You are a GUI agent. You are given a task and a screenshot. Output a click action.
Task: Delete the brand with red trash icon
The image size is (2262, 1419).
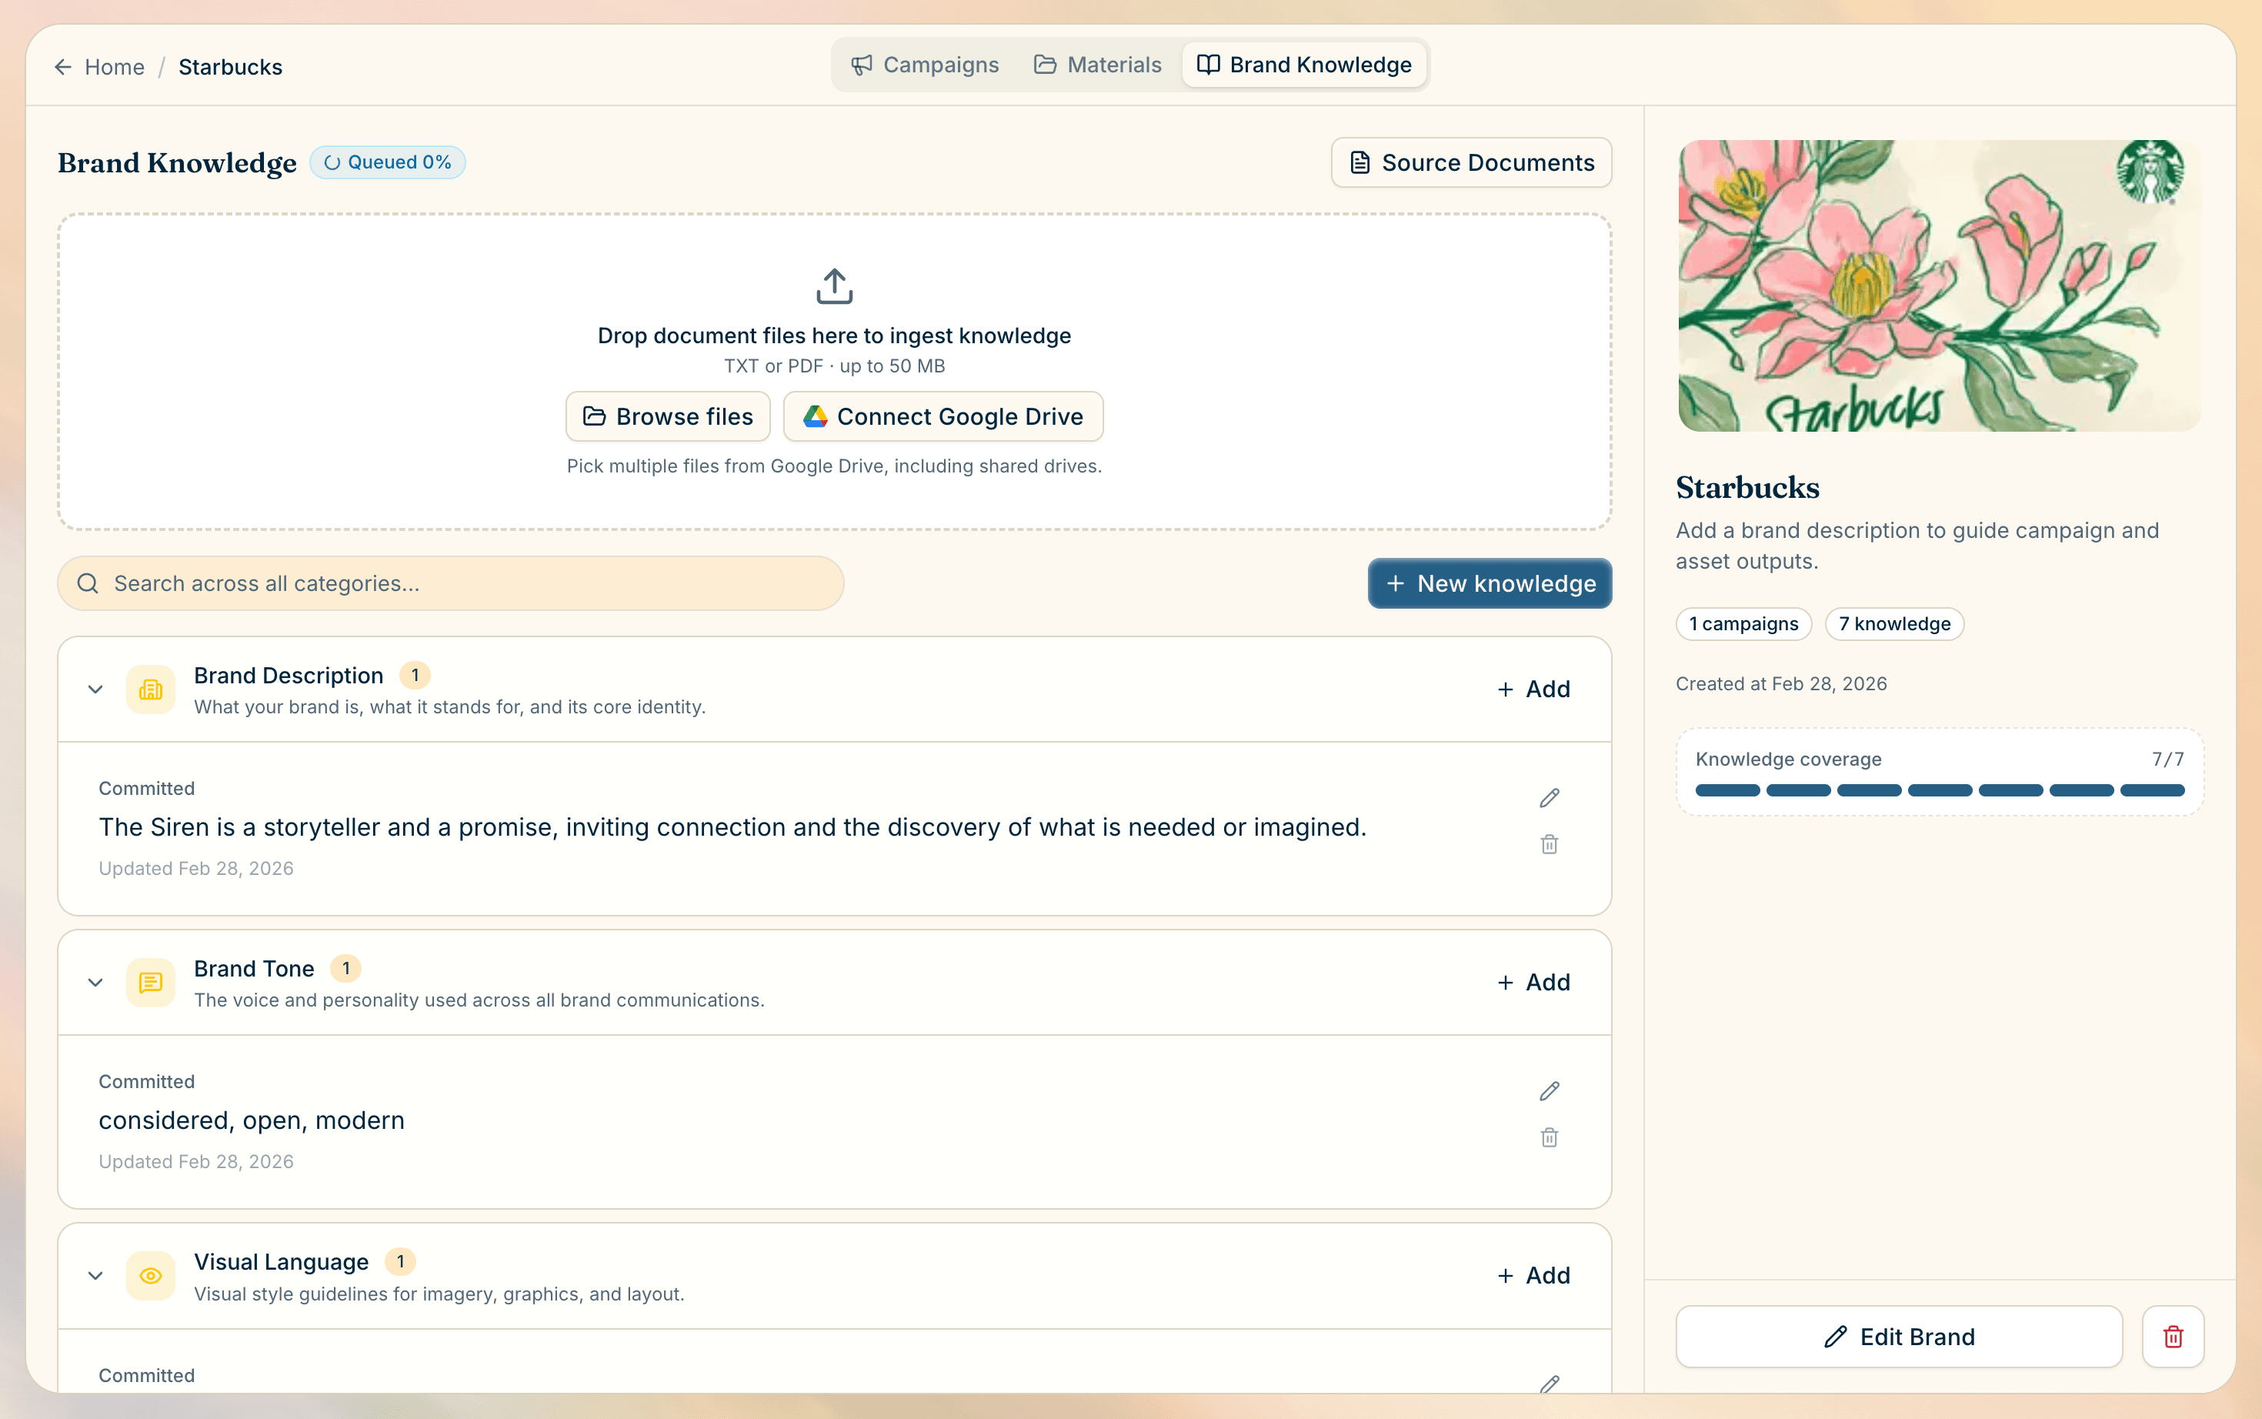point(2173,1337)
